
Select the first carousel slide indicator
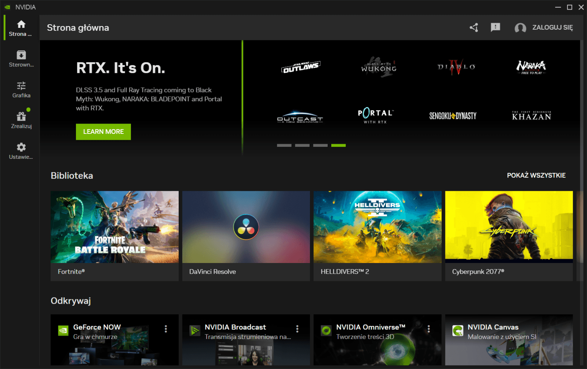click(284, 146)
